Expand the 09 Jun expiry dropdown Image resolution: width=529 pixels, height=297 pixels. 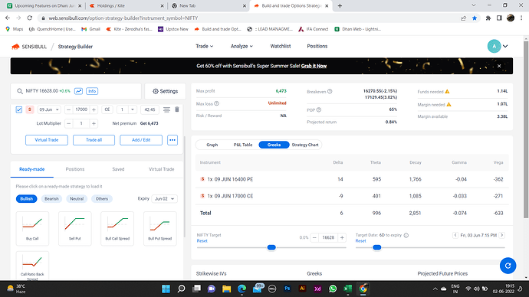click(49, 109)
